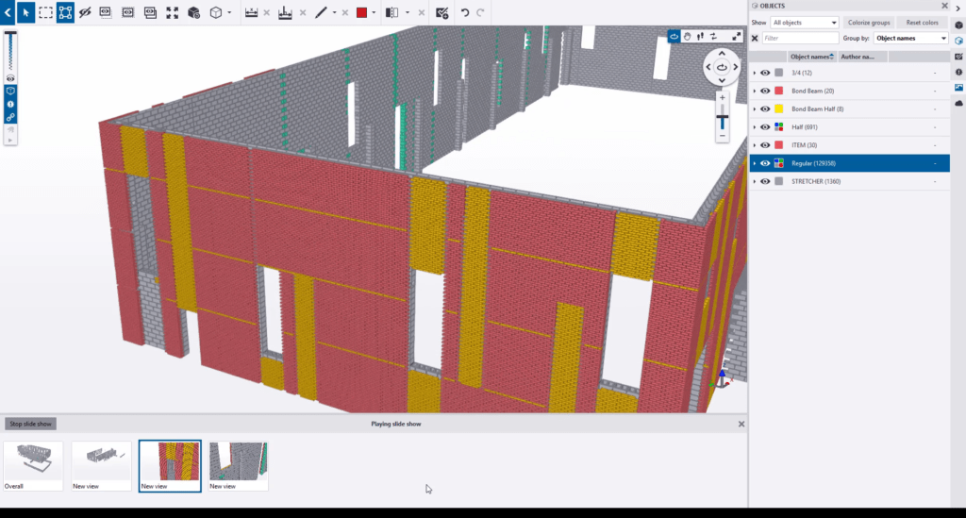
Task: Enter full screen view mode
Action: point(737,36)
